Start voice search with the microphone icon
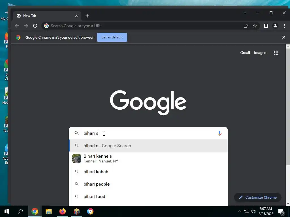Image resolution: width=290 pixels, height=217 pixels. click(x=219, y=133)
